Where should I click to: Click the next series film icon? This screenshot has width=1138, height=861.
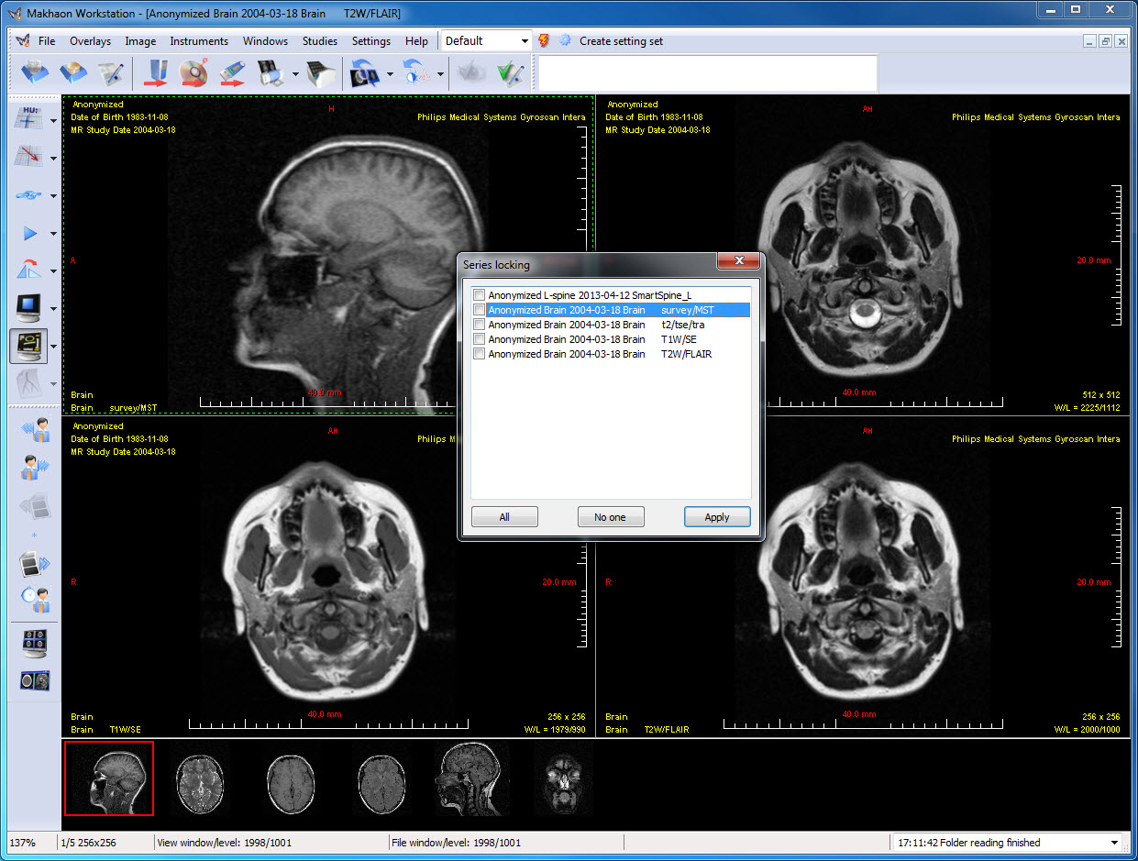tap(34, 562)
